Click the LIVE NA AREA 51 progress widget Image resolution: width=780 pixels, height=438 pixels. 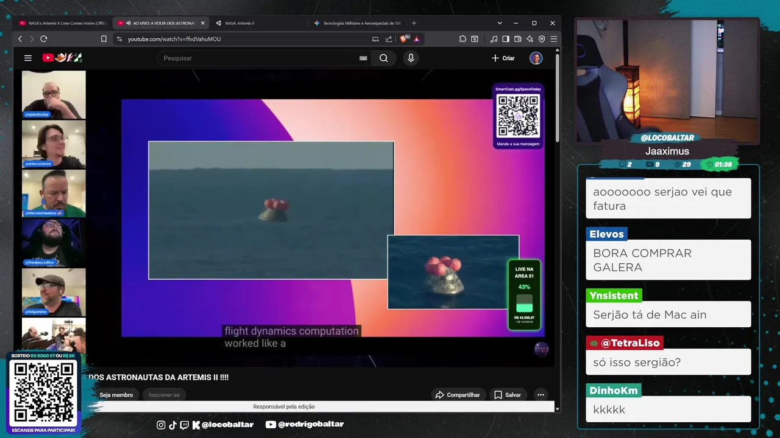point(524,296)
